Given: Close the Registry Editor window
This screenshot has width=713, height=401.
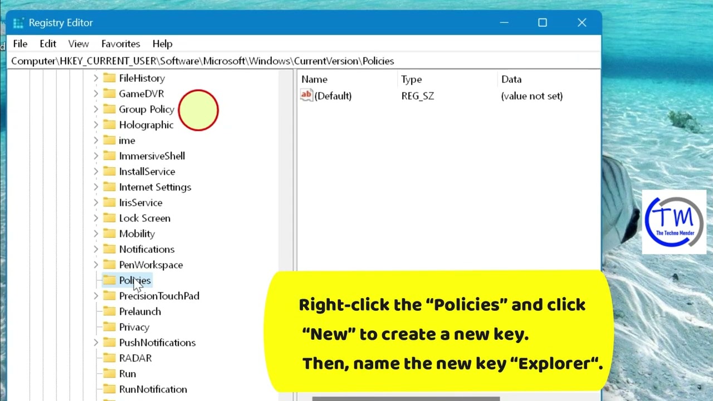Looking at the screenshot, I should 582,23.
